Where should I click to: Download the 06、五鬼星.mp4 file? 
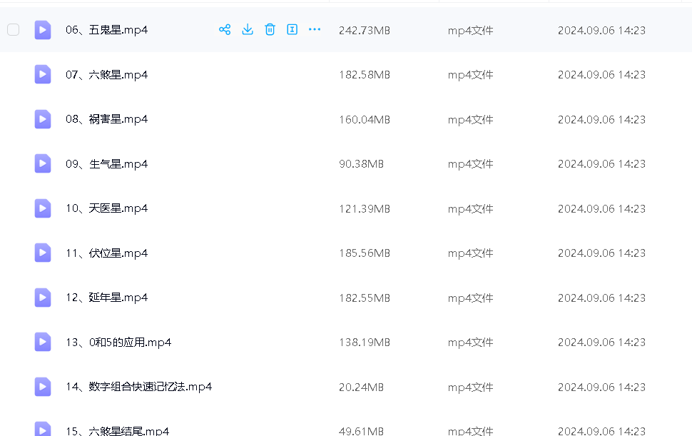[x=248, y=29]
